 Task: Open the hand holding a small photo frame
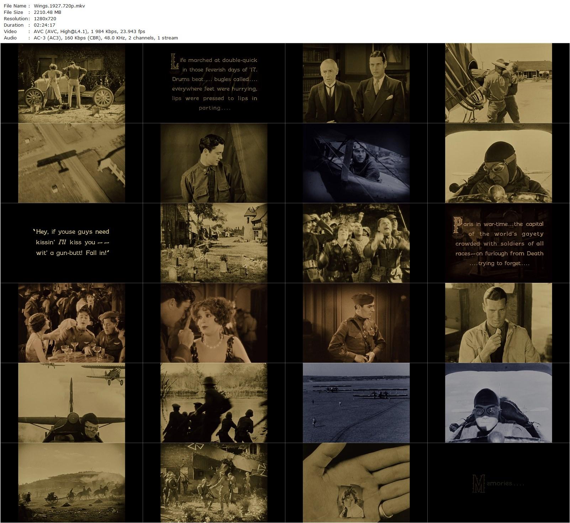[x=356, y=483]
